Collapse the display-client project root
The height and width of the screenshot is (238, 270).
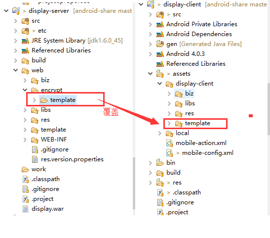[x=141, y=4]
